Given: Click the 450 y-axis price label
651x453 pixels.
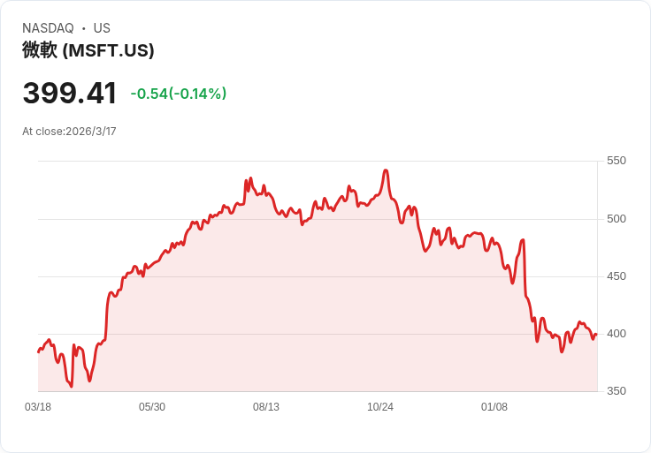Looking at the screenshot, I should point(616,276).
